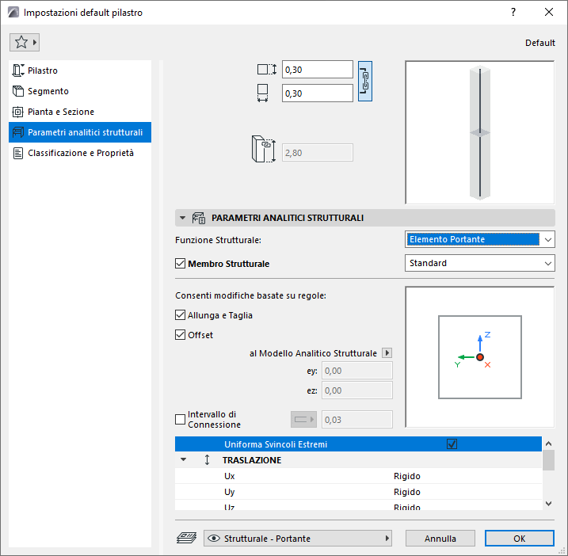Open the Favorites star button
568x556 pixels.
25,43
